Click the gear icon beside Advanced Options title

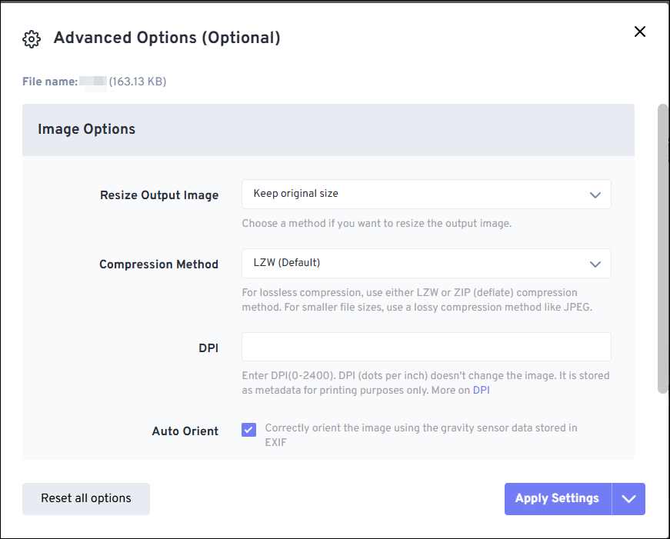[x=31, y=38]
